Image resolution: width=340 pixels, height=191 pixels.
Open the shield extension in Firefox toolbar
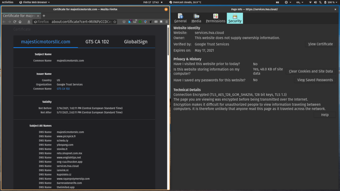pos(124,22)
